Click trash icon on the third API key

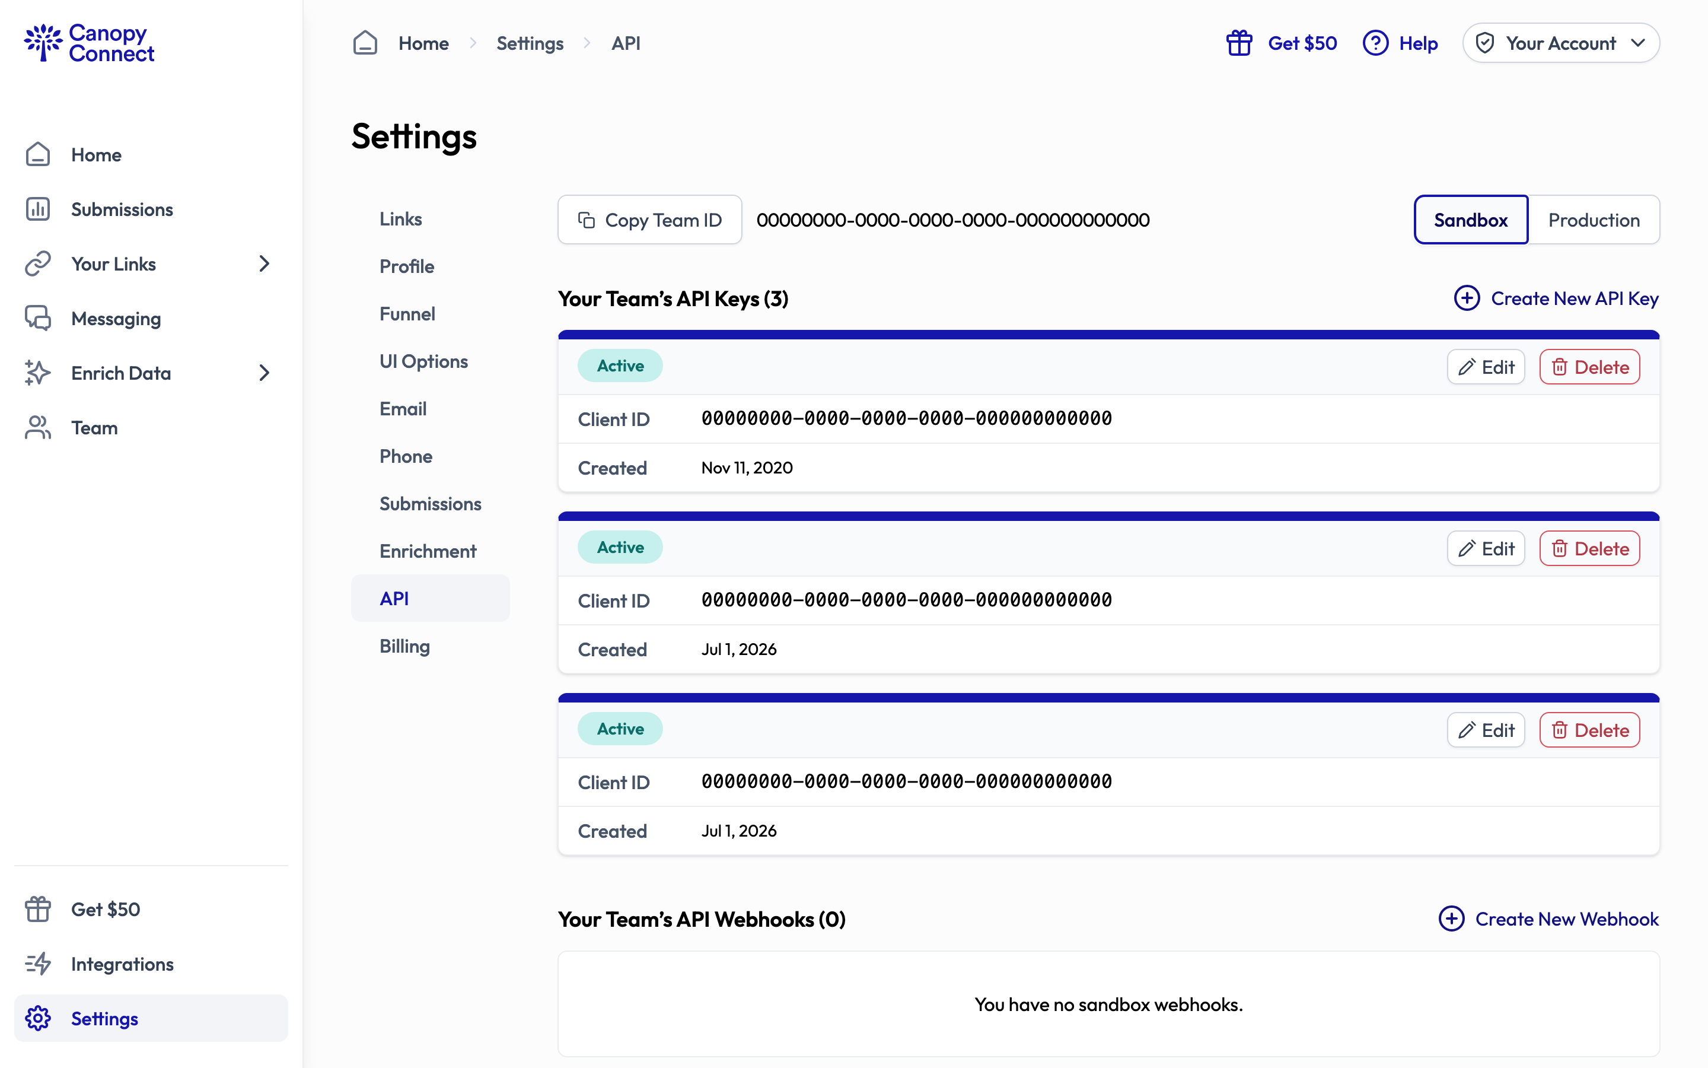point(1560,730)
